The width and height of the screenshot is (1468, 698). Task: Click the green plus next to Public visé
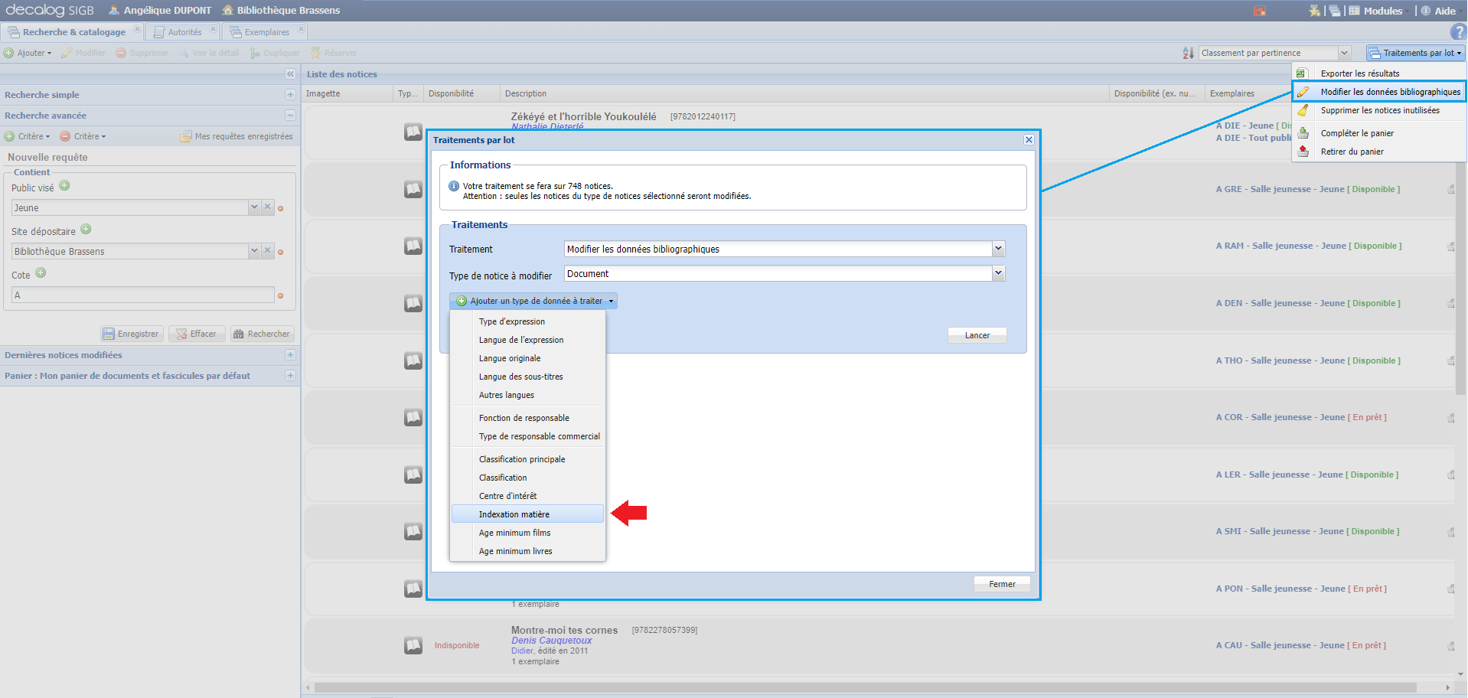(64, 186)
